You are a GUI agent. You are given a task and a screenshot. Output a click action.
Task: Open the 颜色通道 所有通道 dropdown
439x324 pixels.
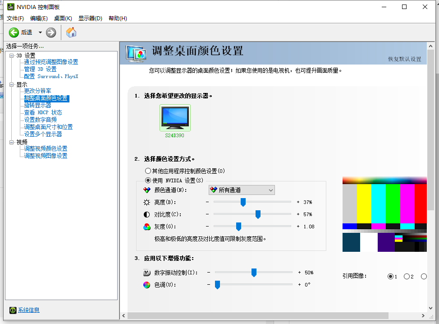pos(242,190)
